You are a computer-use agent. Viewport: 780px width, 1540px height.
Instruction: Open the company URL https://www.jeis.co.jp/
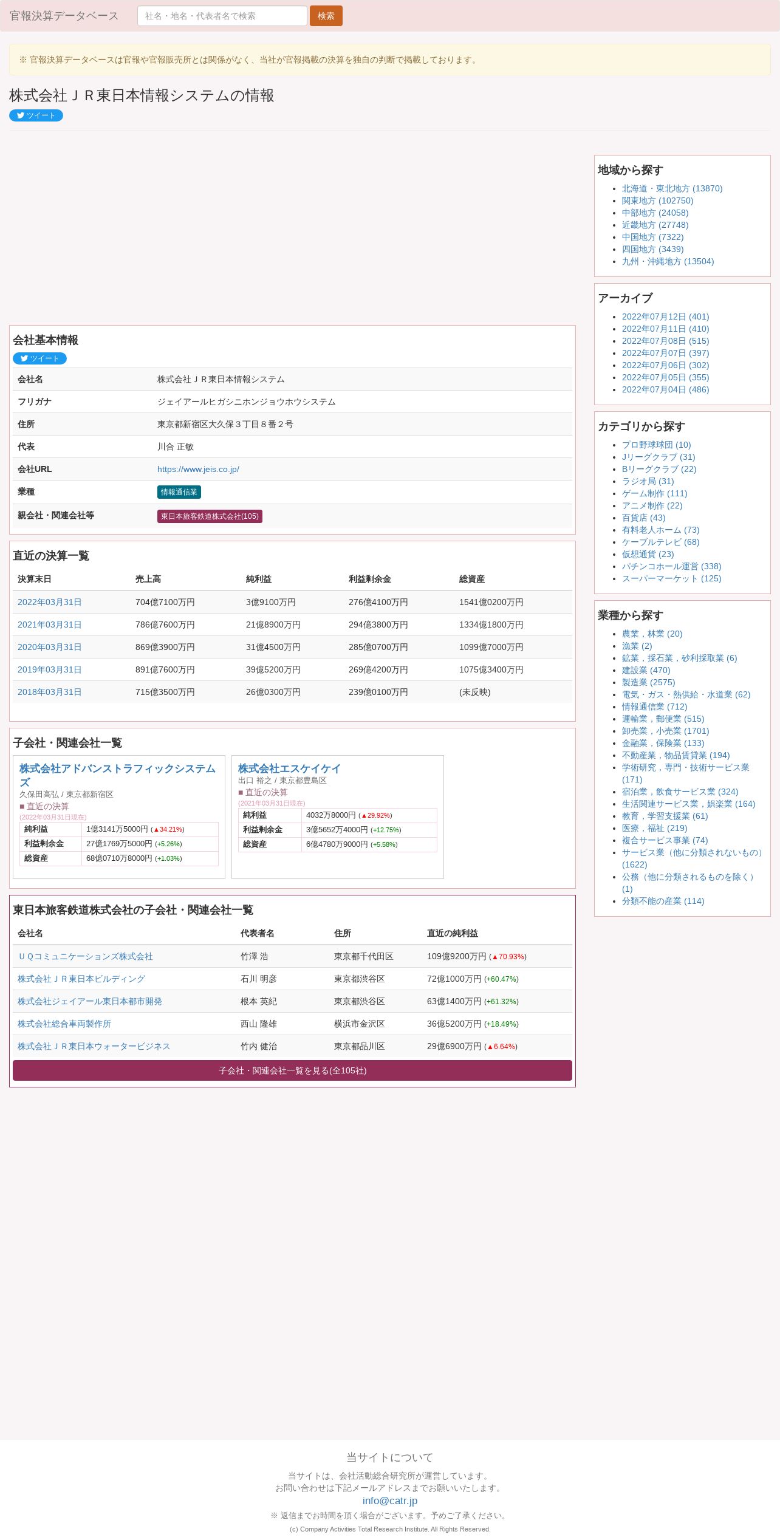coord(198,469)
